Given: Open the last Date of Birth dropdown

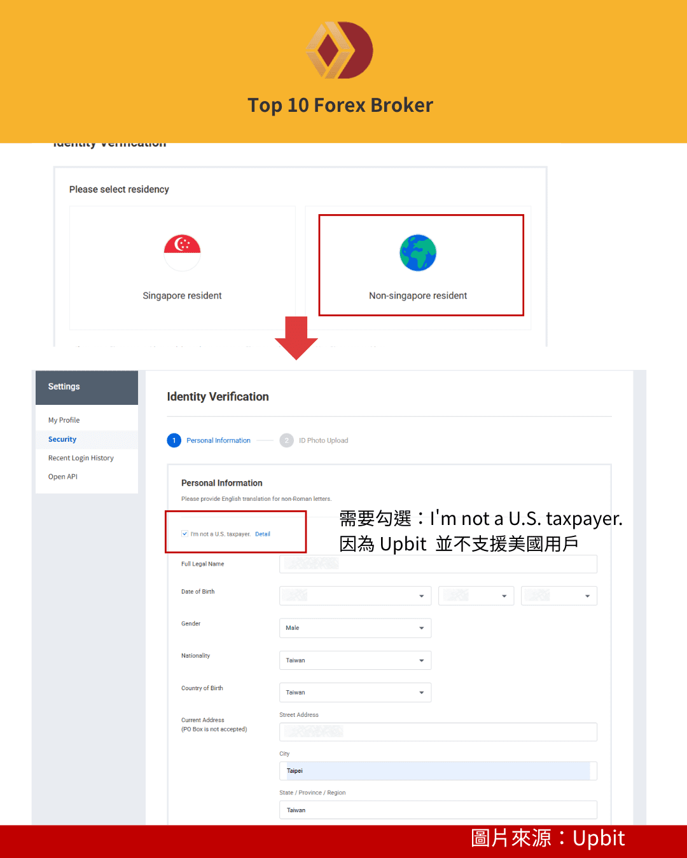Looking at the screenshot, I should click(559, 596).
